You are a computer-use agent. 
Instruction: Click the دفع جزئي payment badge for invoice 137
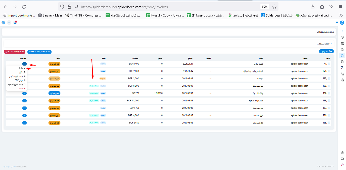(x=54, y=93)
